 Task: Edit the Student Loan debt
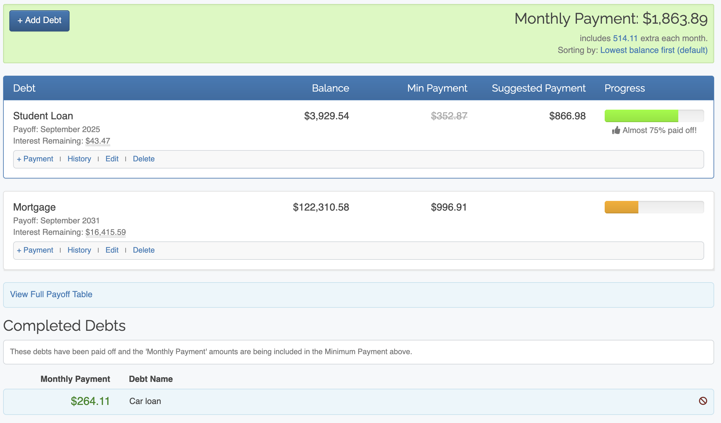click(112, 159)
